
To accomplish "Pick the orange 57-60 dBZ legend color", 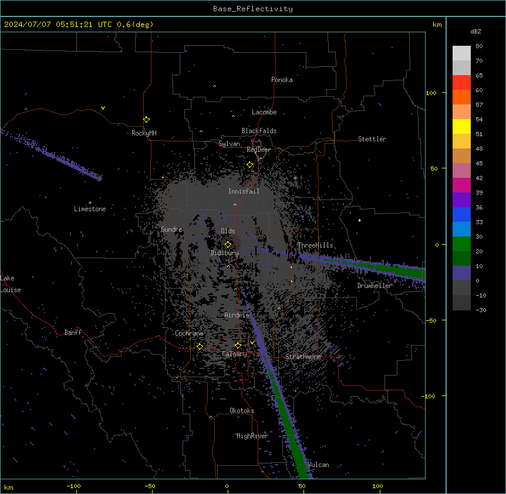I will 461,97.
